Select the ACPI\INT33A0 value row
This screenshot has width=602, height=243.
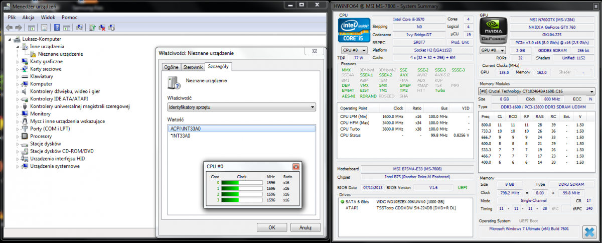pyautogui.click(x=241, y=129)
